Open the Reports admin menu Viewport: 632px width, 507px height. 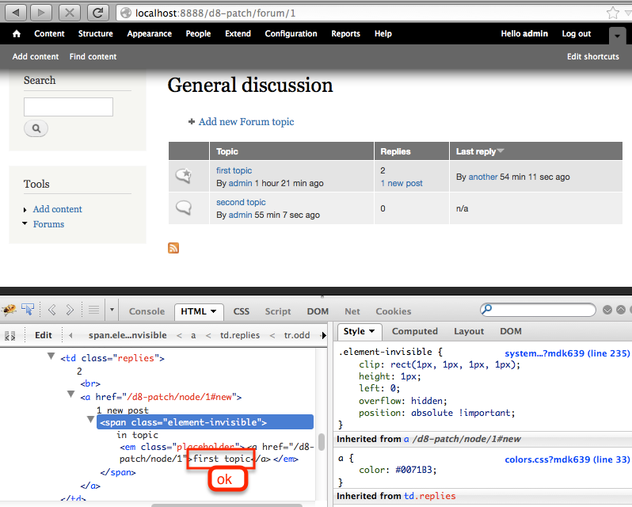(x=346, y=34)
